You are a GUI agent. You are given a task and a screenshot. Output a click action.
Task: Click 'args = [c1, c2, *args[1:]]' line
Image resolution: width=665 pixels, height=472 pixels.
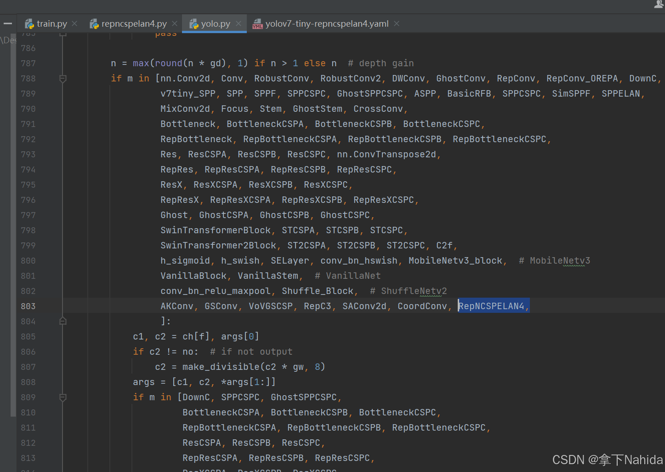205,382
